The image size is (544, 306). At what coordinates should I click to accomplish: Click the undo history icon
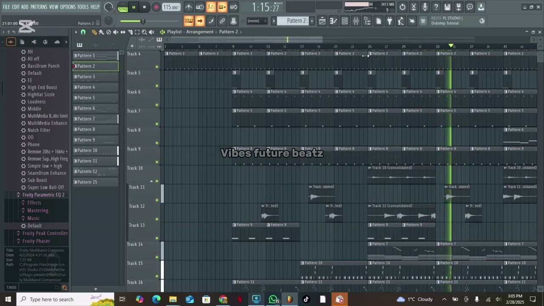tap(402, 7)
